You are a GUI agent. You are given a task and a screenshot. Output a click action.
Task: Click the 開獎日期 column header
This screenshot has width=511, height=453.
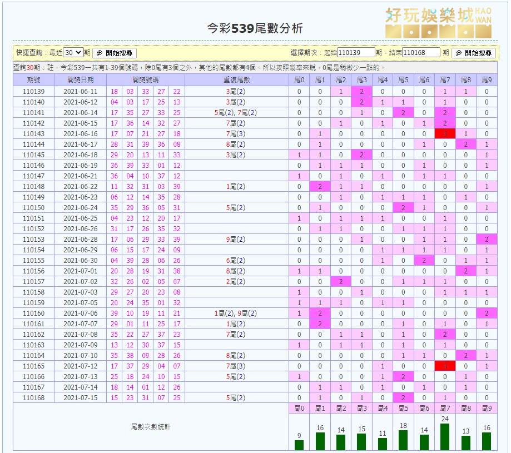pyautogui.click(x=81, y=81)
